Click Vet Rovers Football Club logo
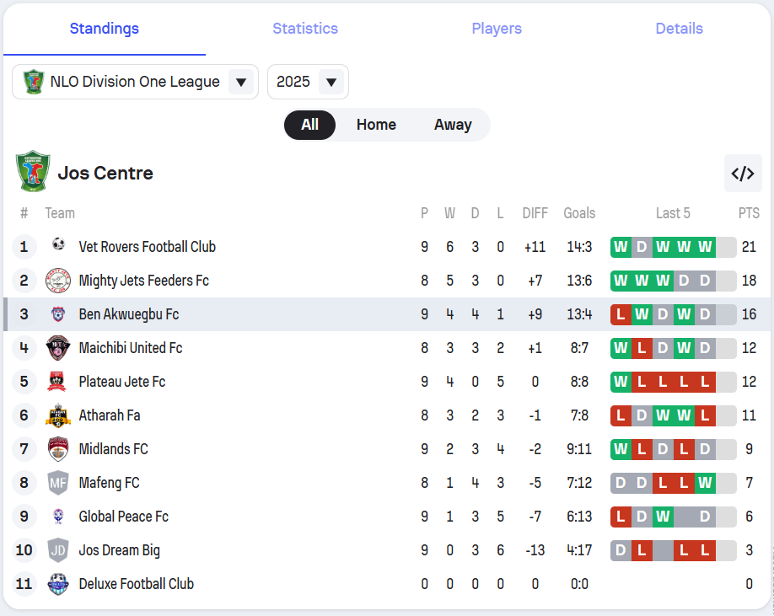The image size is (774, 616). 58,246
